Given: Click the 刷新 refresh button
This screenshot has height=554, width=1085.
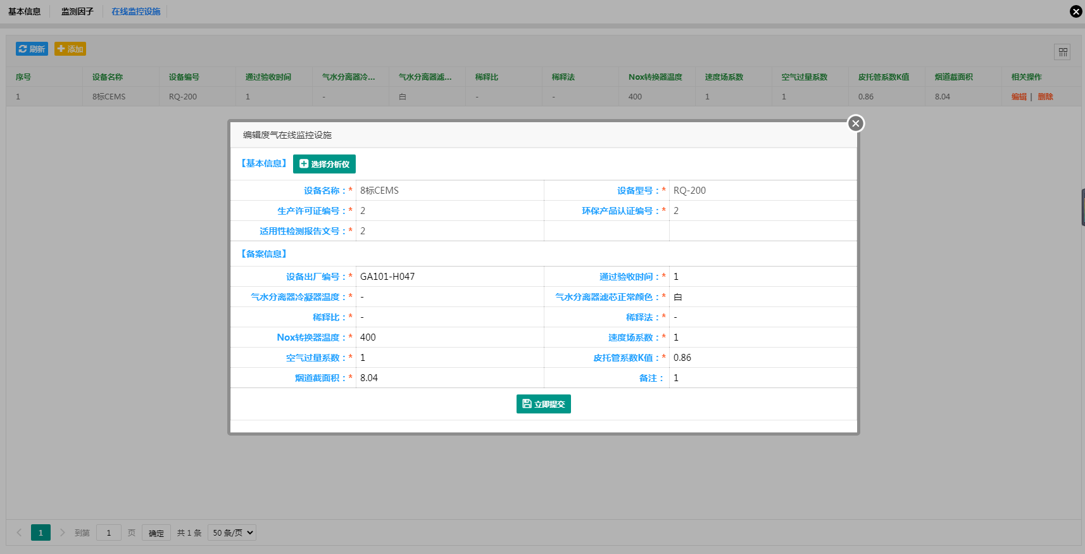Looking at the screenshot, I should (32, 49).
